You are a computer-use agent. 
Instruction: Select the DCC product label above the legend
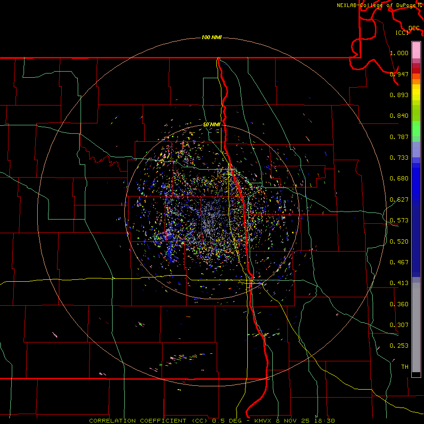point(414,28)
